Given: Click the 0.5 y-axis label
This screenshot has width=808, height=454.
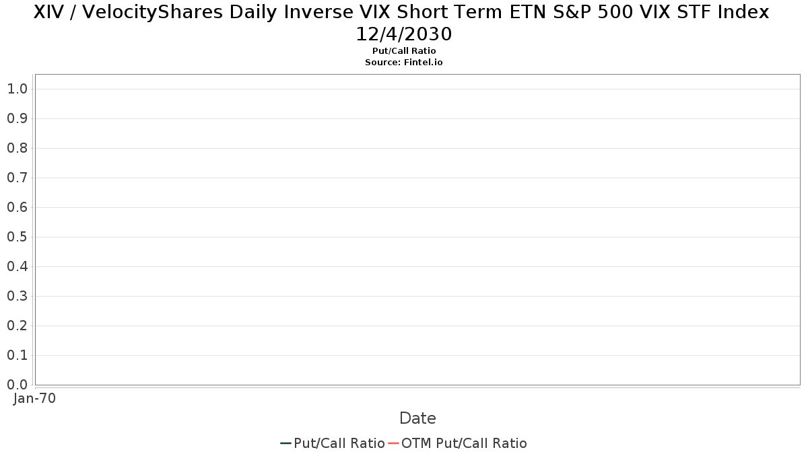Looking at the screenshot, I should pos(18,237).
